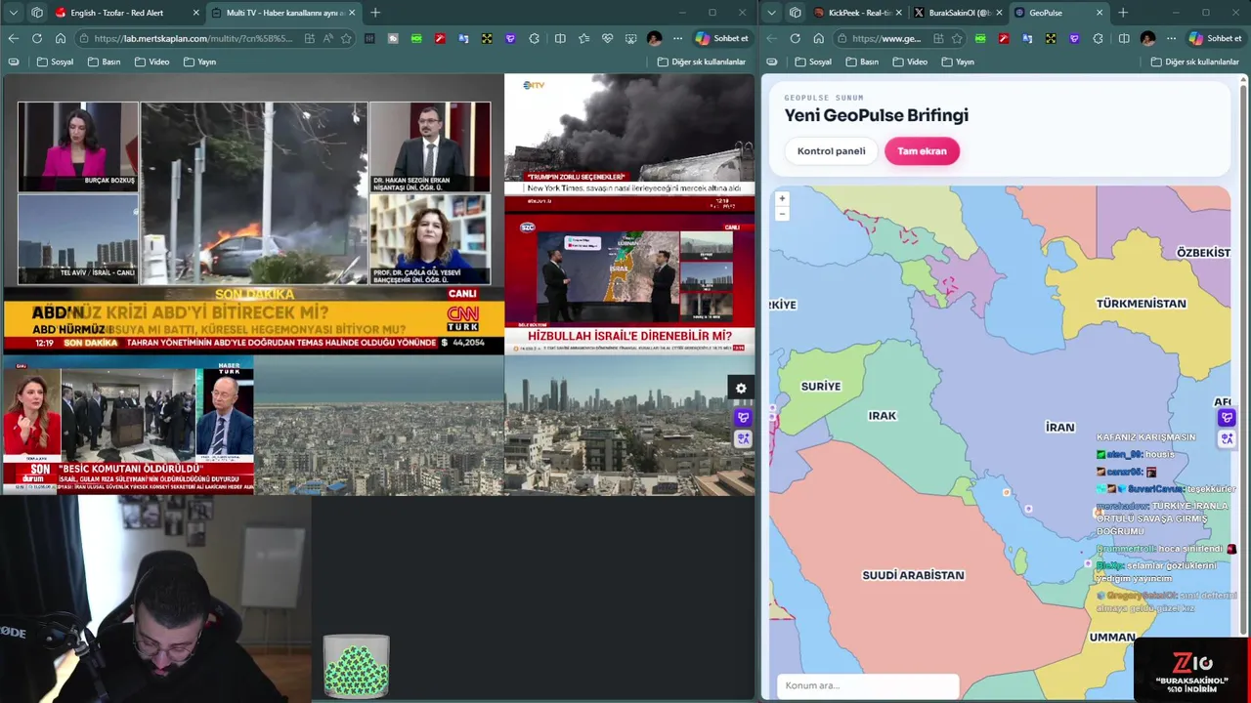The width and height of the screenshot is (1251, 703).
Task: Open favorites list in left browser
Action: [x=584, y=38]
